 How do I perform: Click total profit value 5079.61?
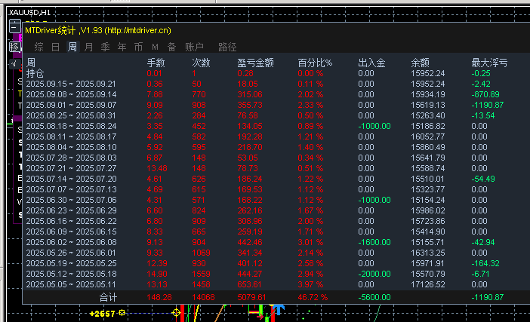pyautogui.click(x=251, y=297)
